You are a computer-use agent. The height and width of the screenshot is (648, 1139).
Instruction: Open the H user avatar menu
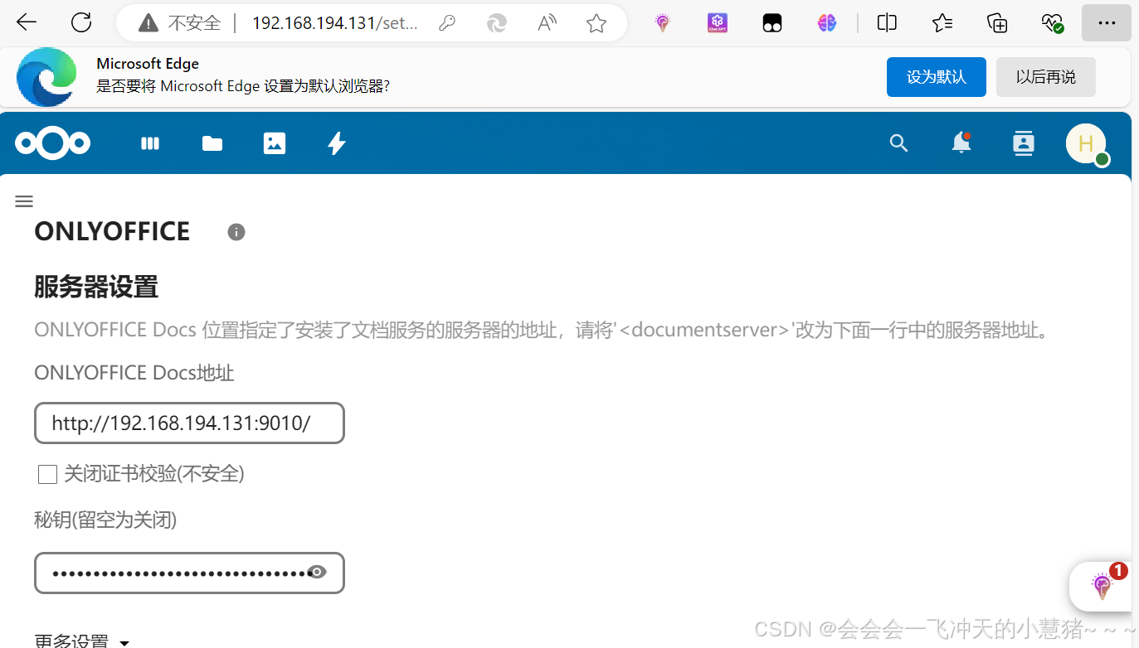[1087, 143]
